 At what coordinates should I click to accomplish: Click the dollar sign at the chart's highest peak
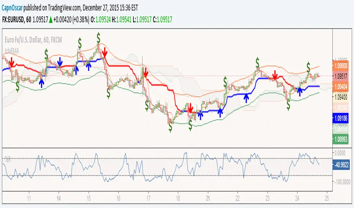98,38
